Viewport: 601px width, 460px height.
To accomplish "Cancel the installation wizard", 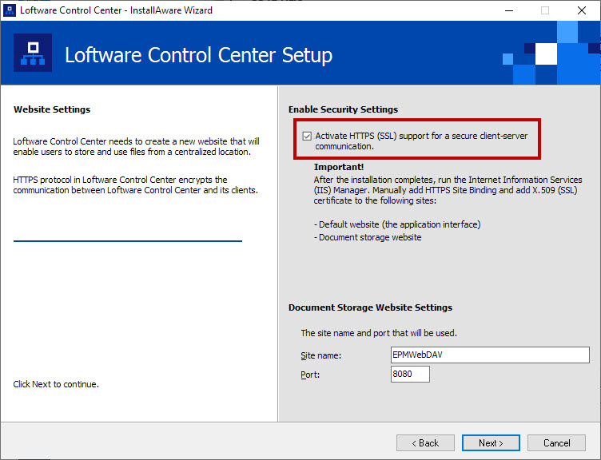I will coord(556,443).
